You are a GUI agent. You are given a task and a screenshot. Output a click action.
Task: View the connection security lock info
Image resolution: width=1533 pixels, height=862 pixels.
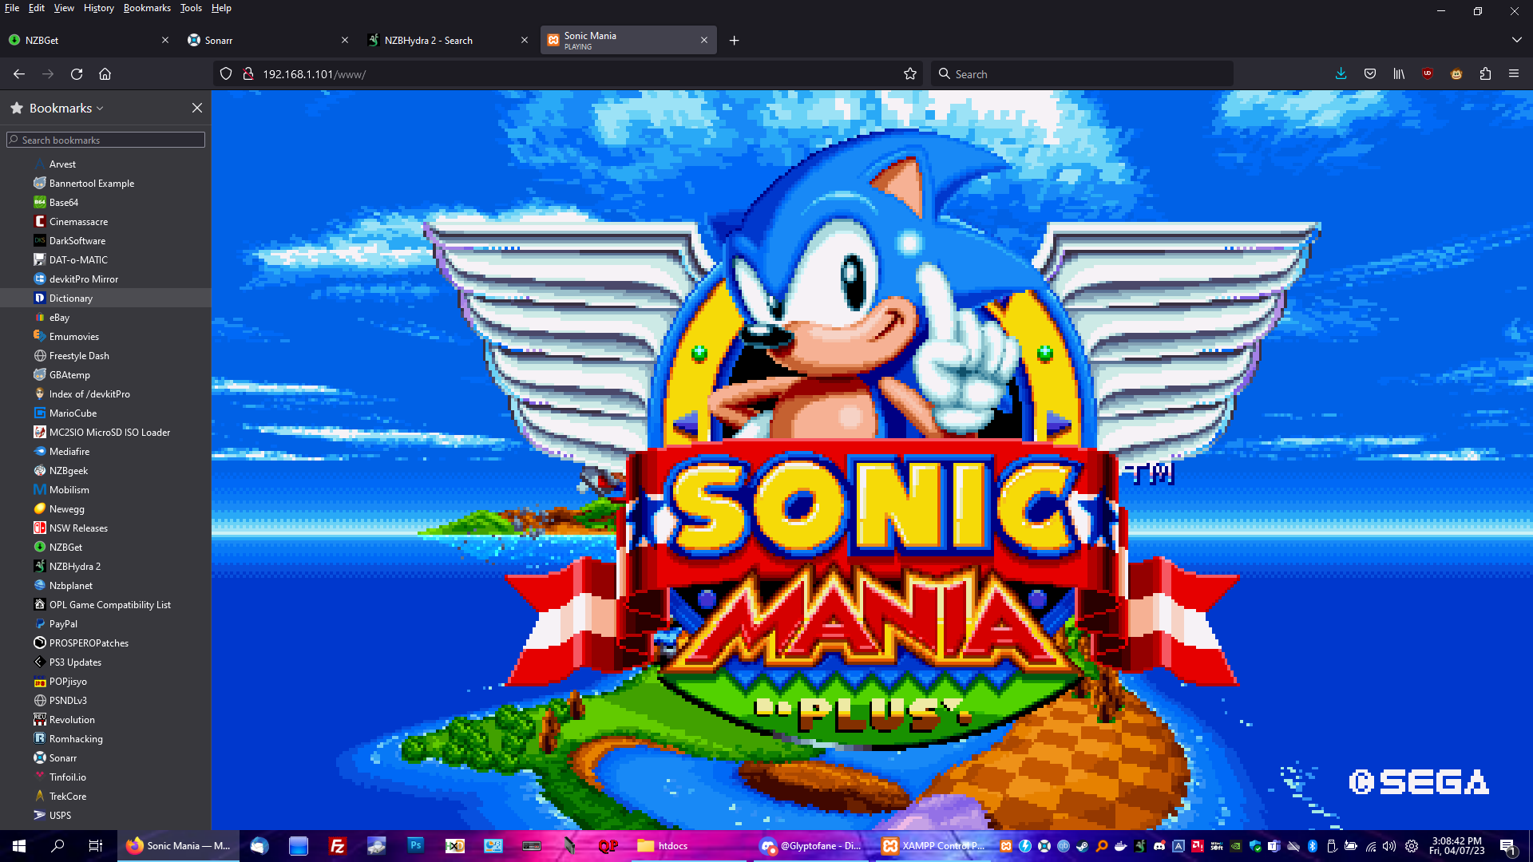pos(248,74)
